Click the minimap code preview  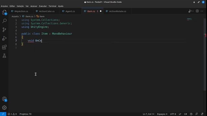coord(190,19)
